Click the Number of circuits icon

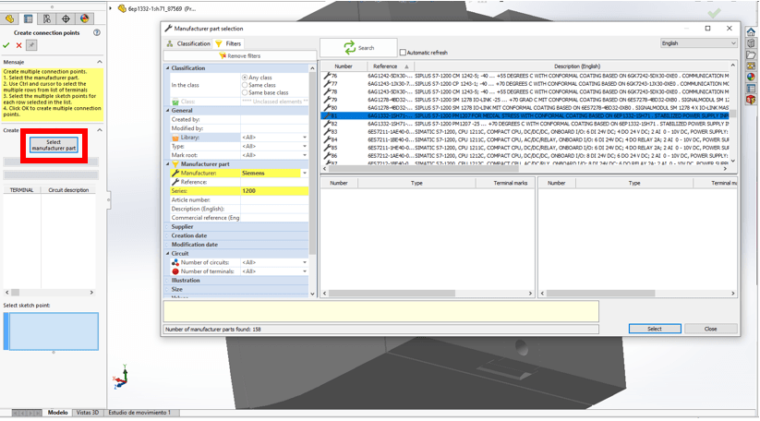(x=175, y=262)
